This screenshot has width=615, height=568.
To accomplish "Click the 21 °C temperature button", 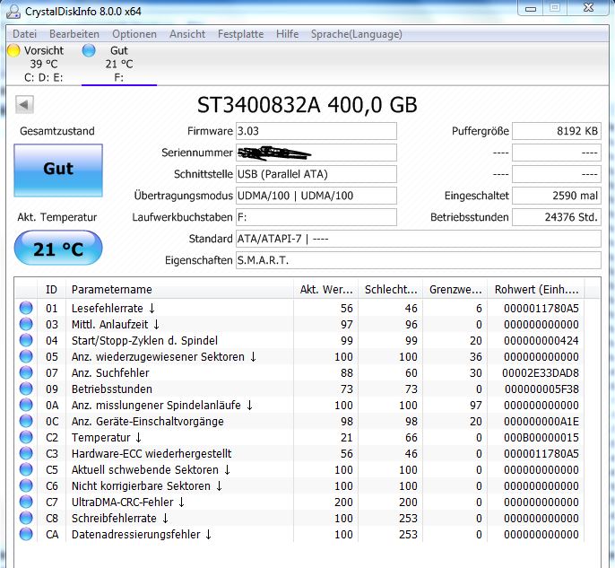I will 58,248.
